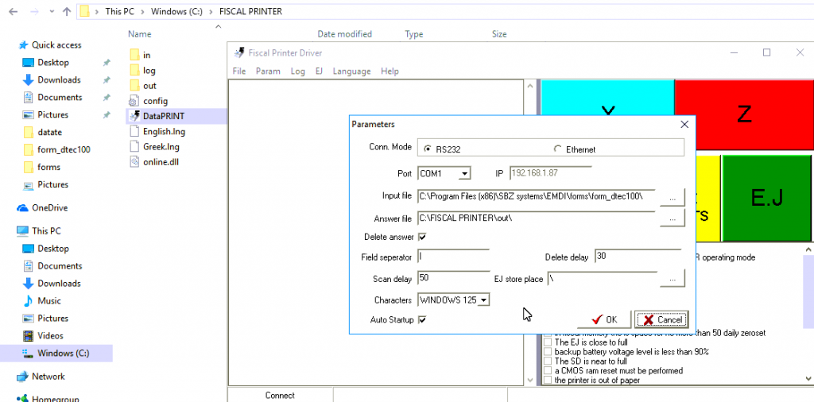Click the OneDrive icon in sidebar
Screen dimensions: 814x402
[24, 208]
